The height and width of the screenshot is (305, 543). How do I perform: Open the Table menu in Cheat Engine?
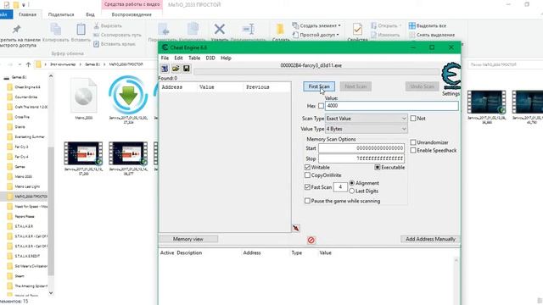(194, 58)
